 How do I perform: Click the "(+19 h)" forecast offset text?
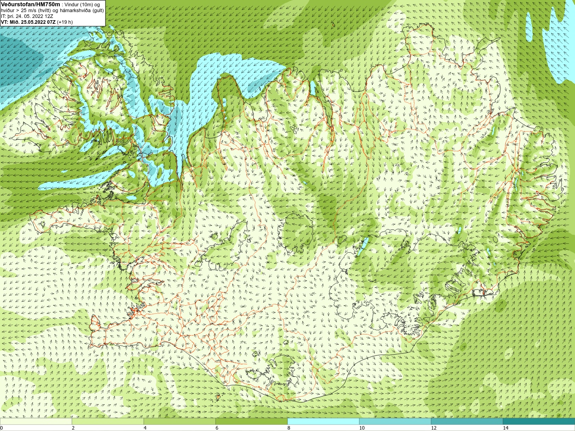(65, 22)
